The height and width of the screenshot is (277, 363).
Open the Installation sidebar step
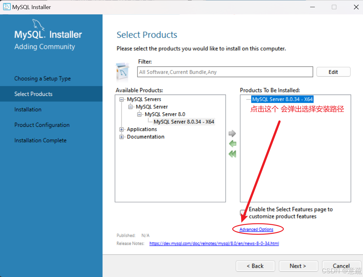click(x=28, y=109)
